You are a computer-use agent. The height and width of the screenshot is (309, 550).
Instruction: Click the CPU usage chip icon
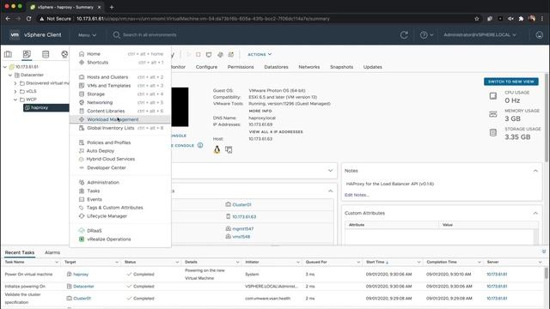[x=492, y=96]
